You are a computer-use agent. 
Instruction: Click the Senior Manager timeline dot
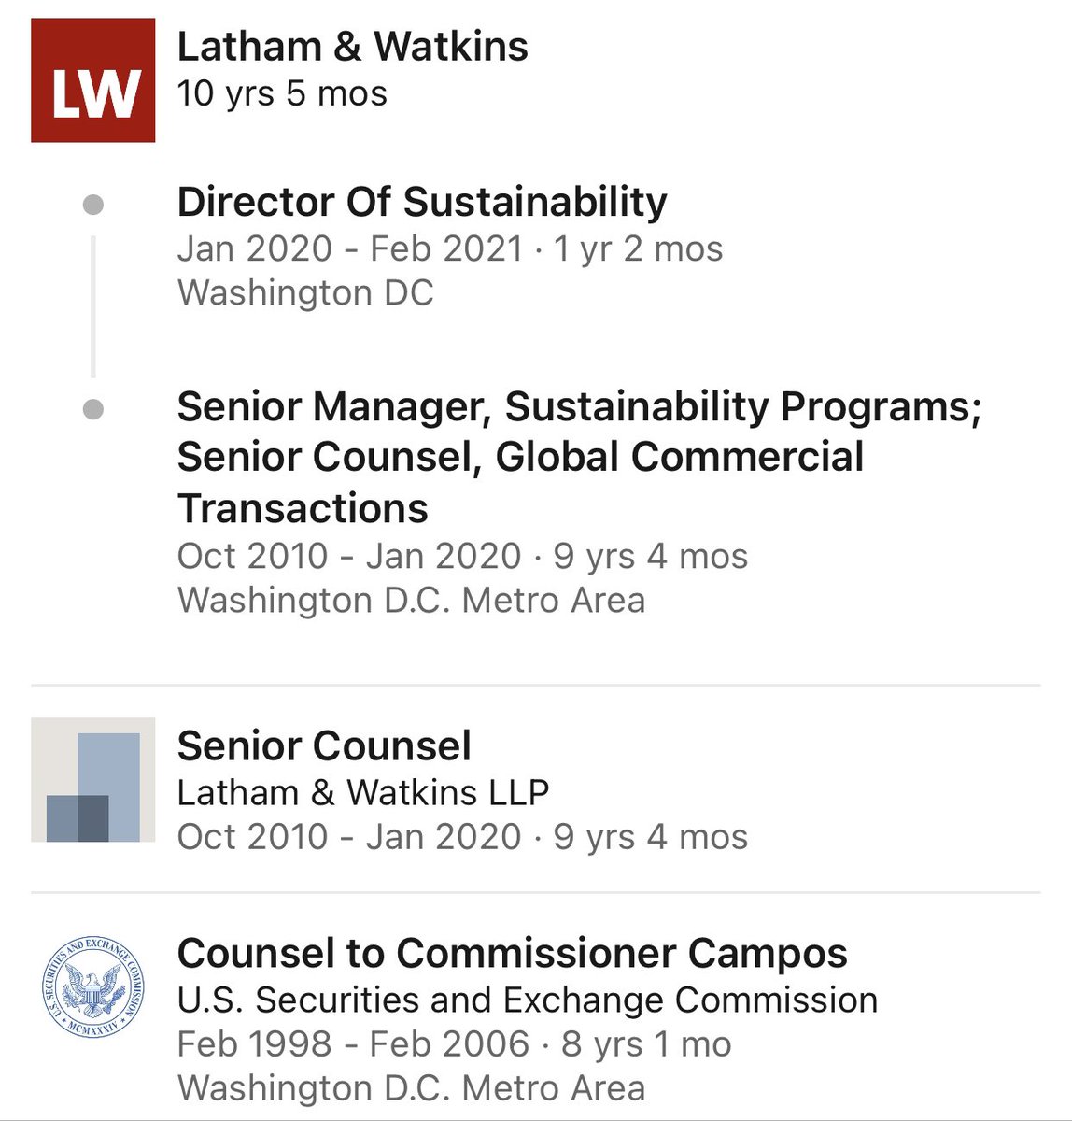(x=93, y=409)
